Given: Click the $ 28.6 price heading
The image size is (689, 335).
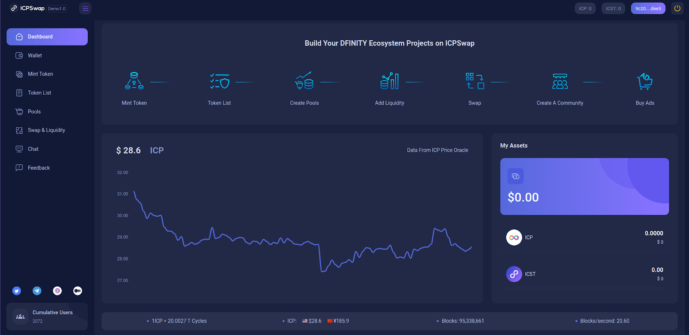Looking at the screenshot, I should click(128, 151).
